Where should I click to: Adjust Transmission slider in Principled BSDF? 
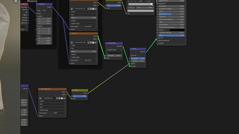pos(171,25)
